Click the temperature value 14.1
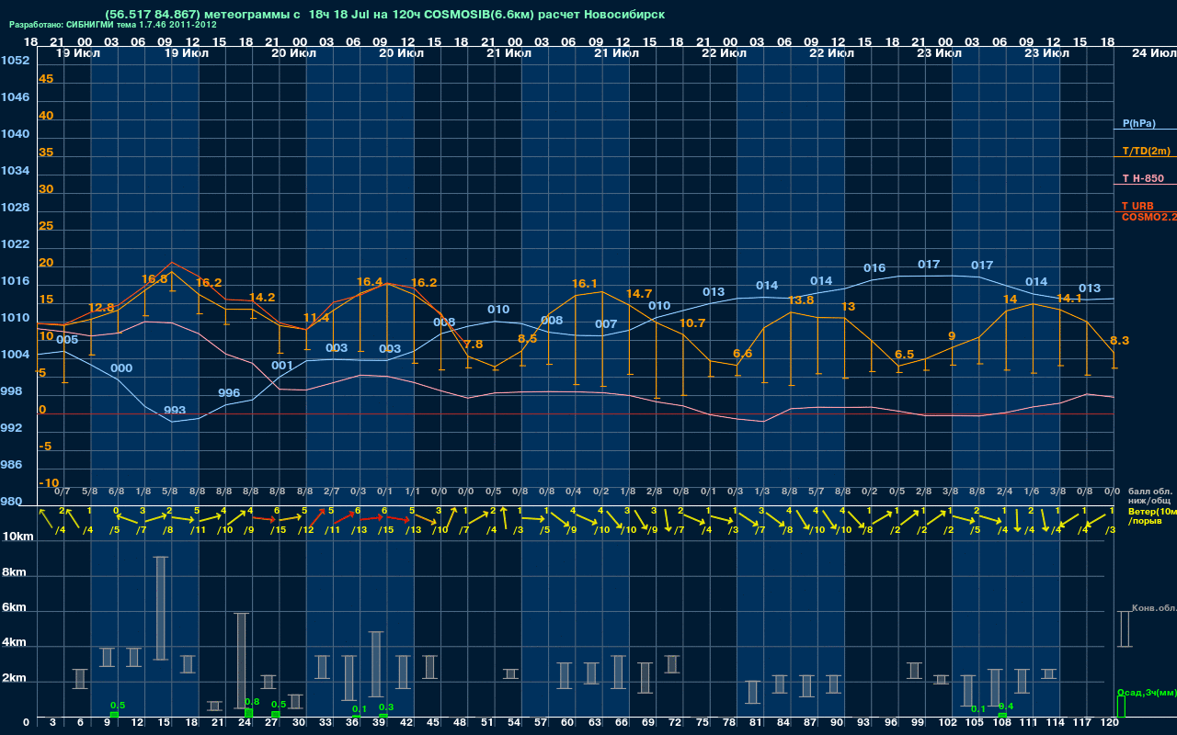 tap(1068, 298)
